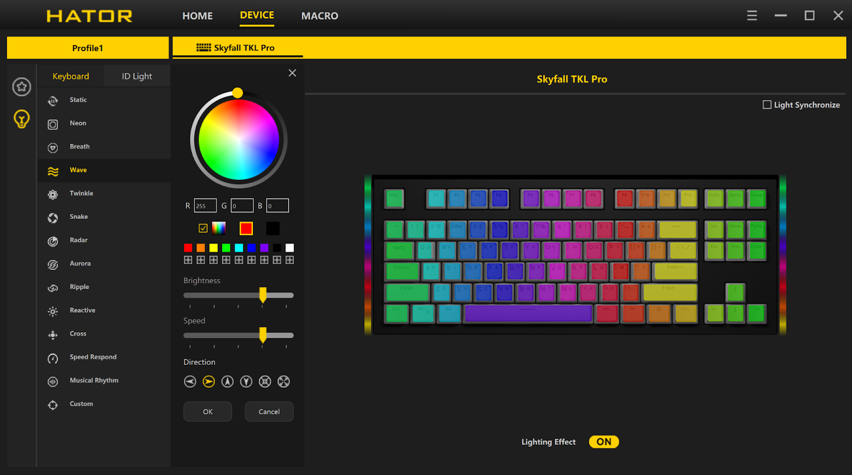The image size is (852, 475).
Task: Adjust the Speed slider handle
Action: 263,335
